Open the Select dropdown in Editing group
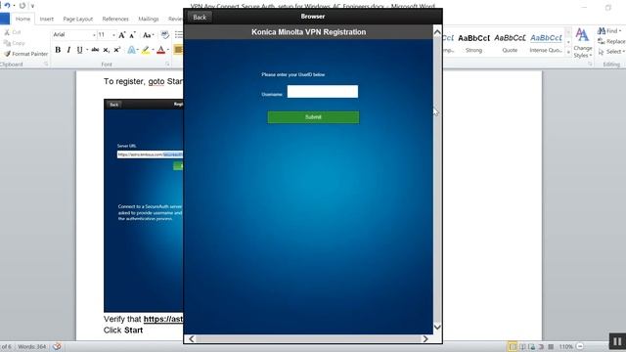Image resolution: width=626 pixels, height=352 pixels. click(x=611, y=52)
